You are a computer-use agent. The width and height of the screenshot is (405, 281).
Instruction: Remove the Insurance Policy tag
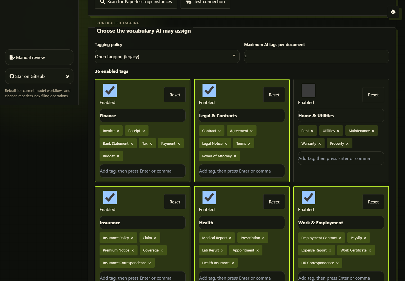click(132, 238)
